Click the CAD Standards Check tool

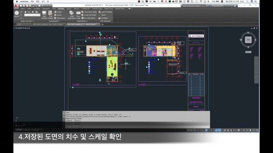click(102, 15)
